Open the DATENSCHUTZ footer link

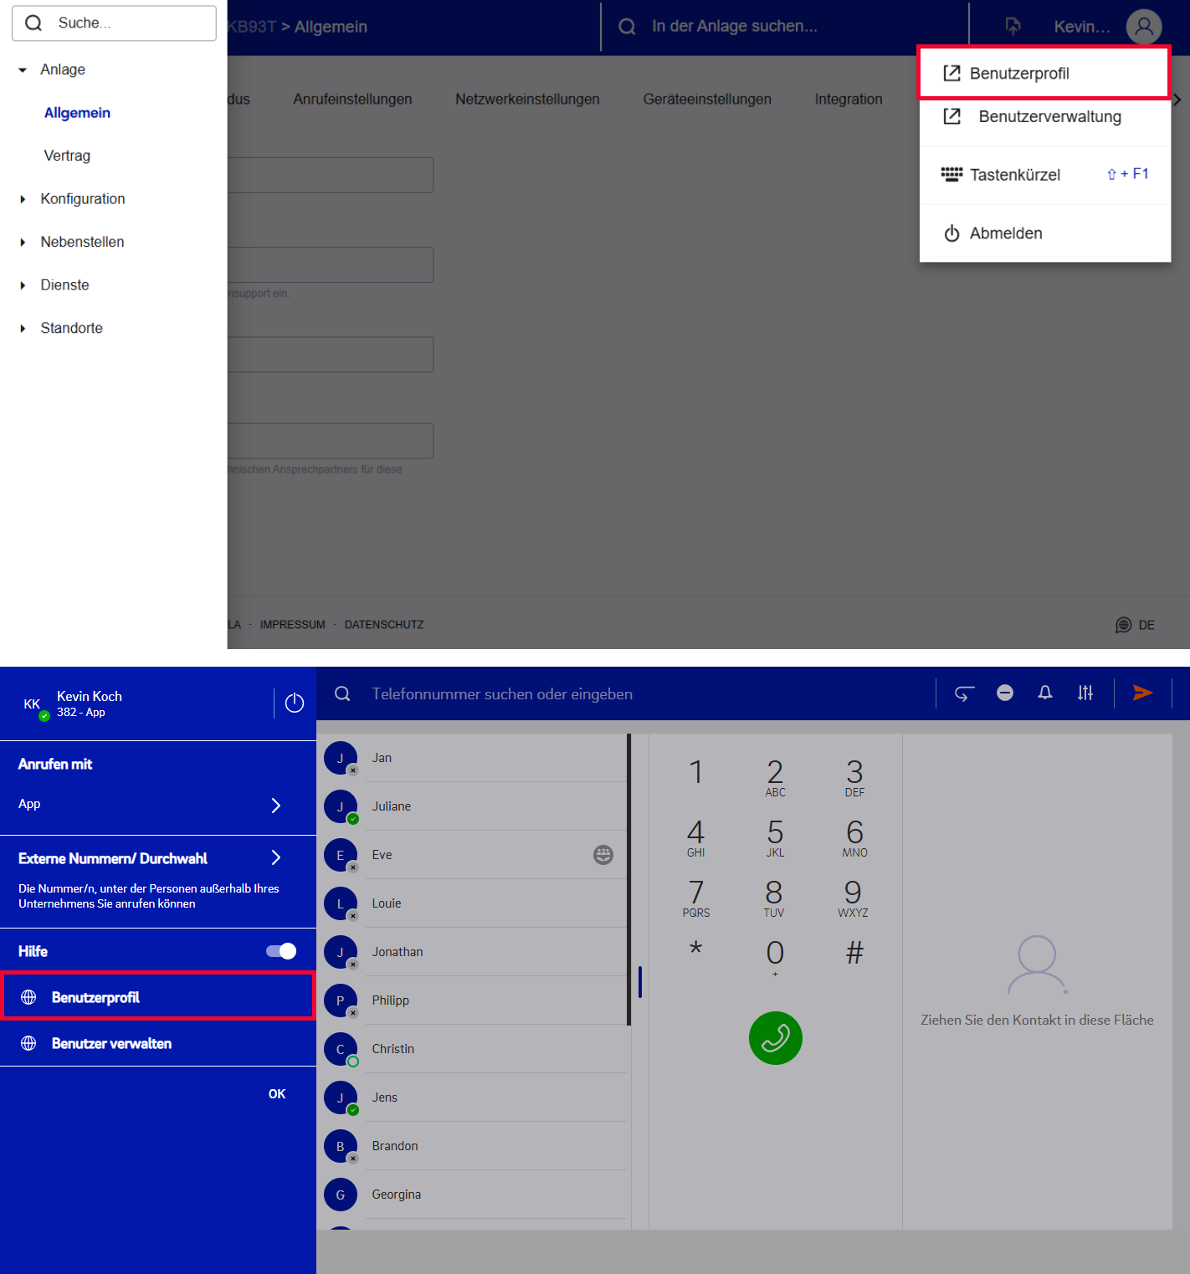384,625
